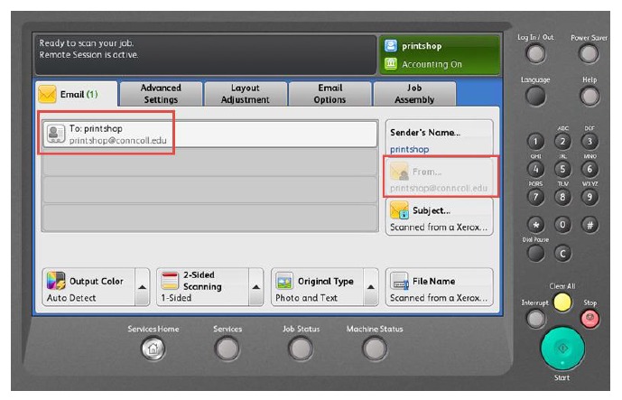The image size is (622, 400).
Task: Push the Interrupt button
Action: 535,319
